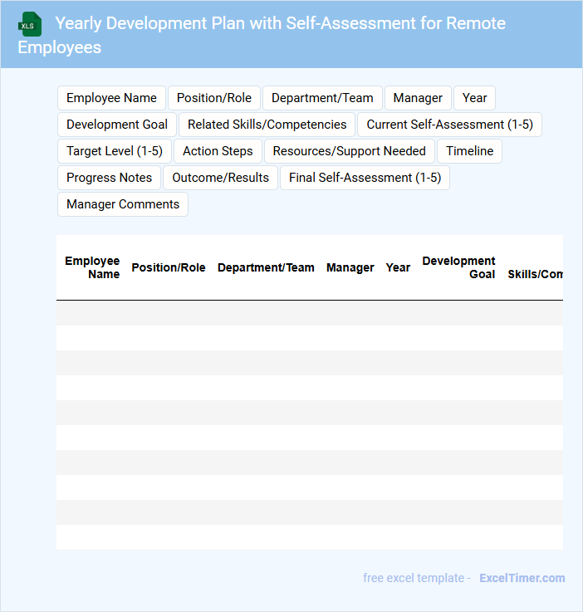Click the Department/Team tag

[322, 98]
